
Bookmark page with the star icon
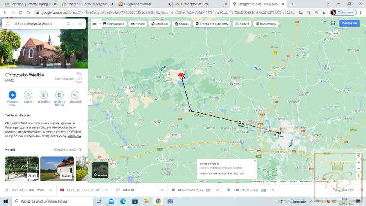pyautogui.click(x=324, y=12)
